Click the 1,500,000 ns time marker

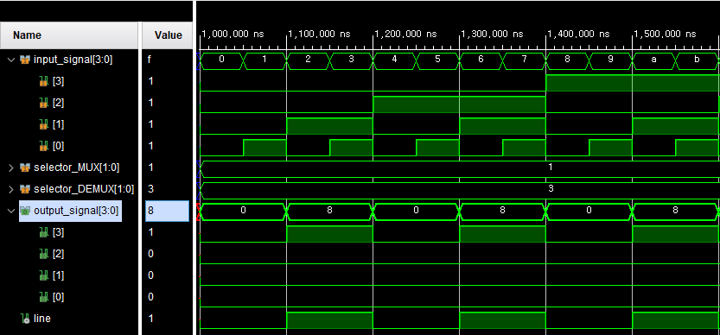click(664, 34)
